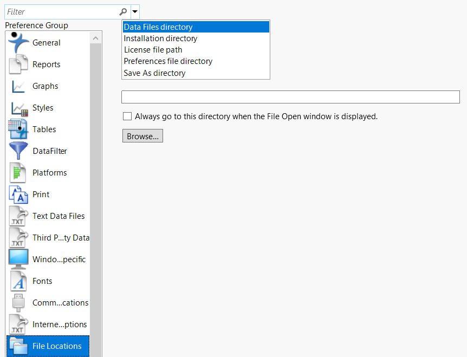Select Installation directory in the list

(160, 38)
